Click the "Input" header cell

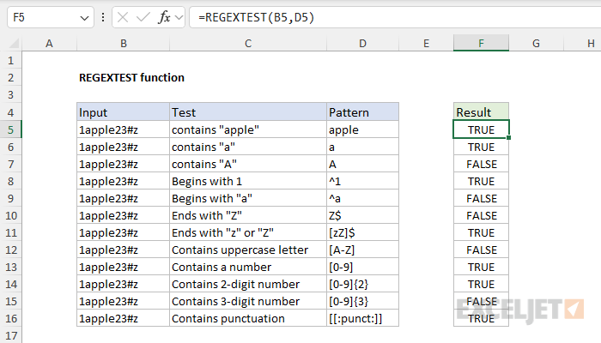(123, 112)
